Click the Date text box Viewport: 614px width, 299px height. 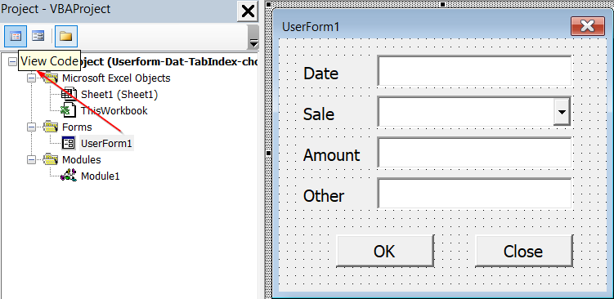(474, 71)
